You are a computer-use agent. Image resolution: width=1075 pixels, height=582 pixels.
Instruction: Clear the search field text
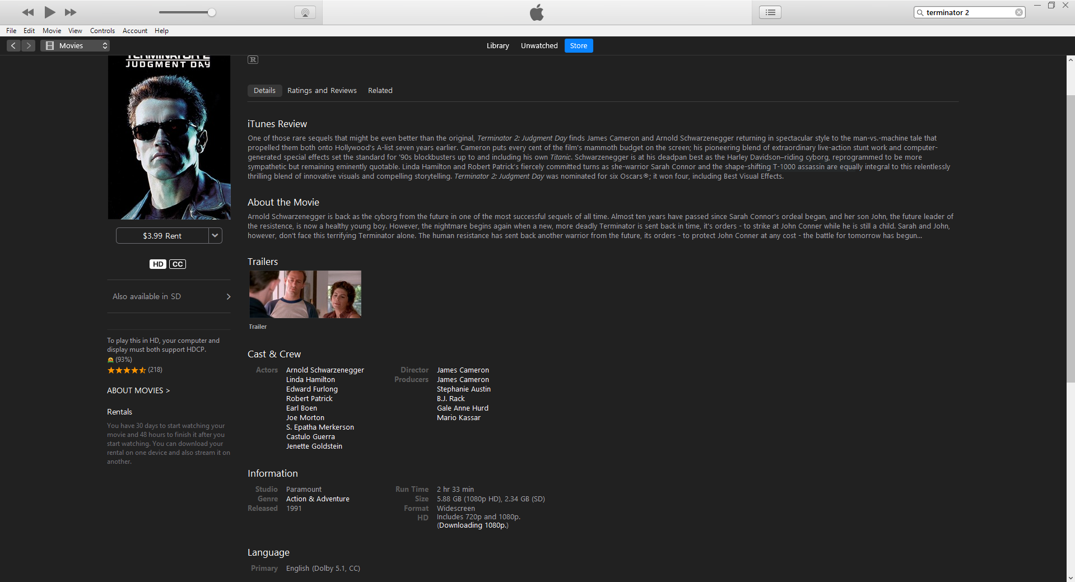coord(1019,12)
